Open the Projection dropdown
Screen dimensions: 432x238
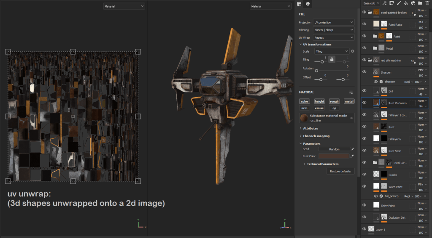(333, 22)
